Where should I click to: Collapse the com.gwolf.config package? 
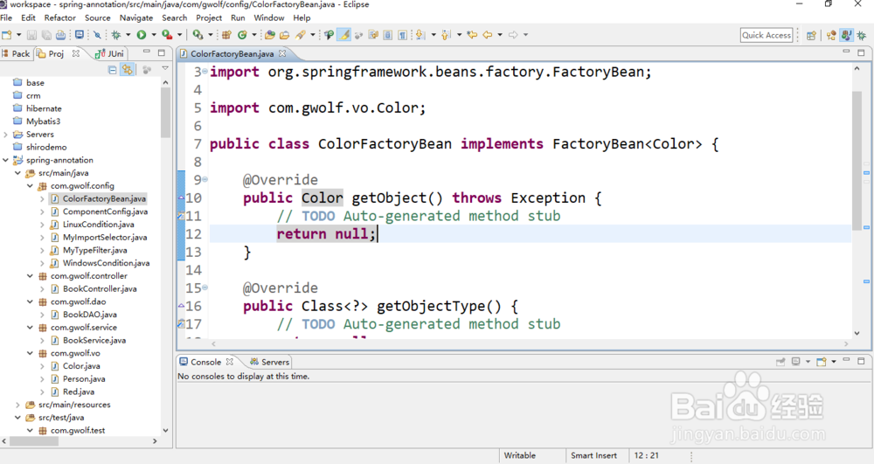coord(30,185)
